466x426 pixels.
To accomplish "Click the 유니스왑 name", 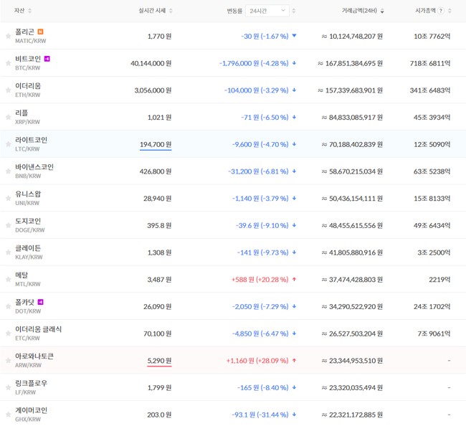I will point(28,194).
